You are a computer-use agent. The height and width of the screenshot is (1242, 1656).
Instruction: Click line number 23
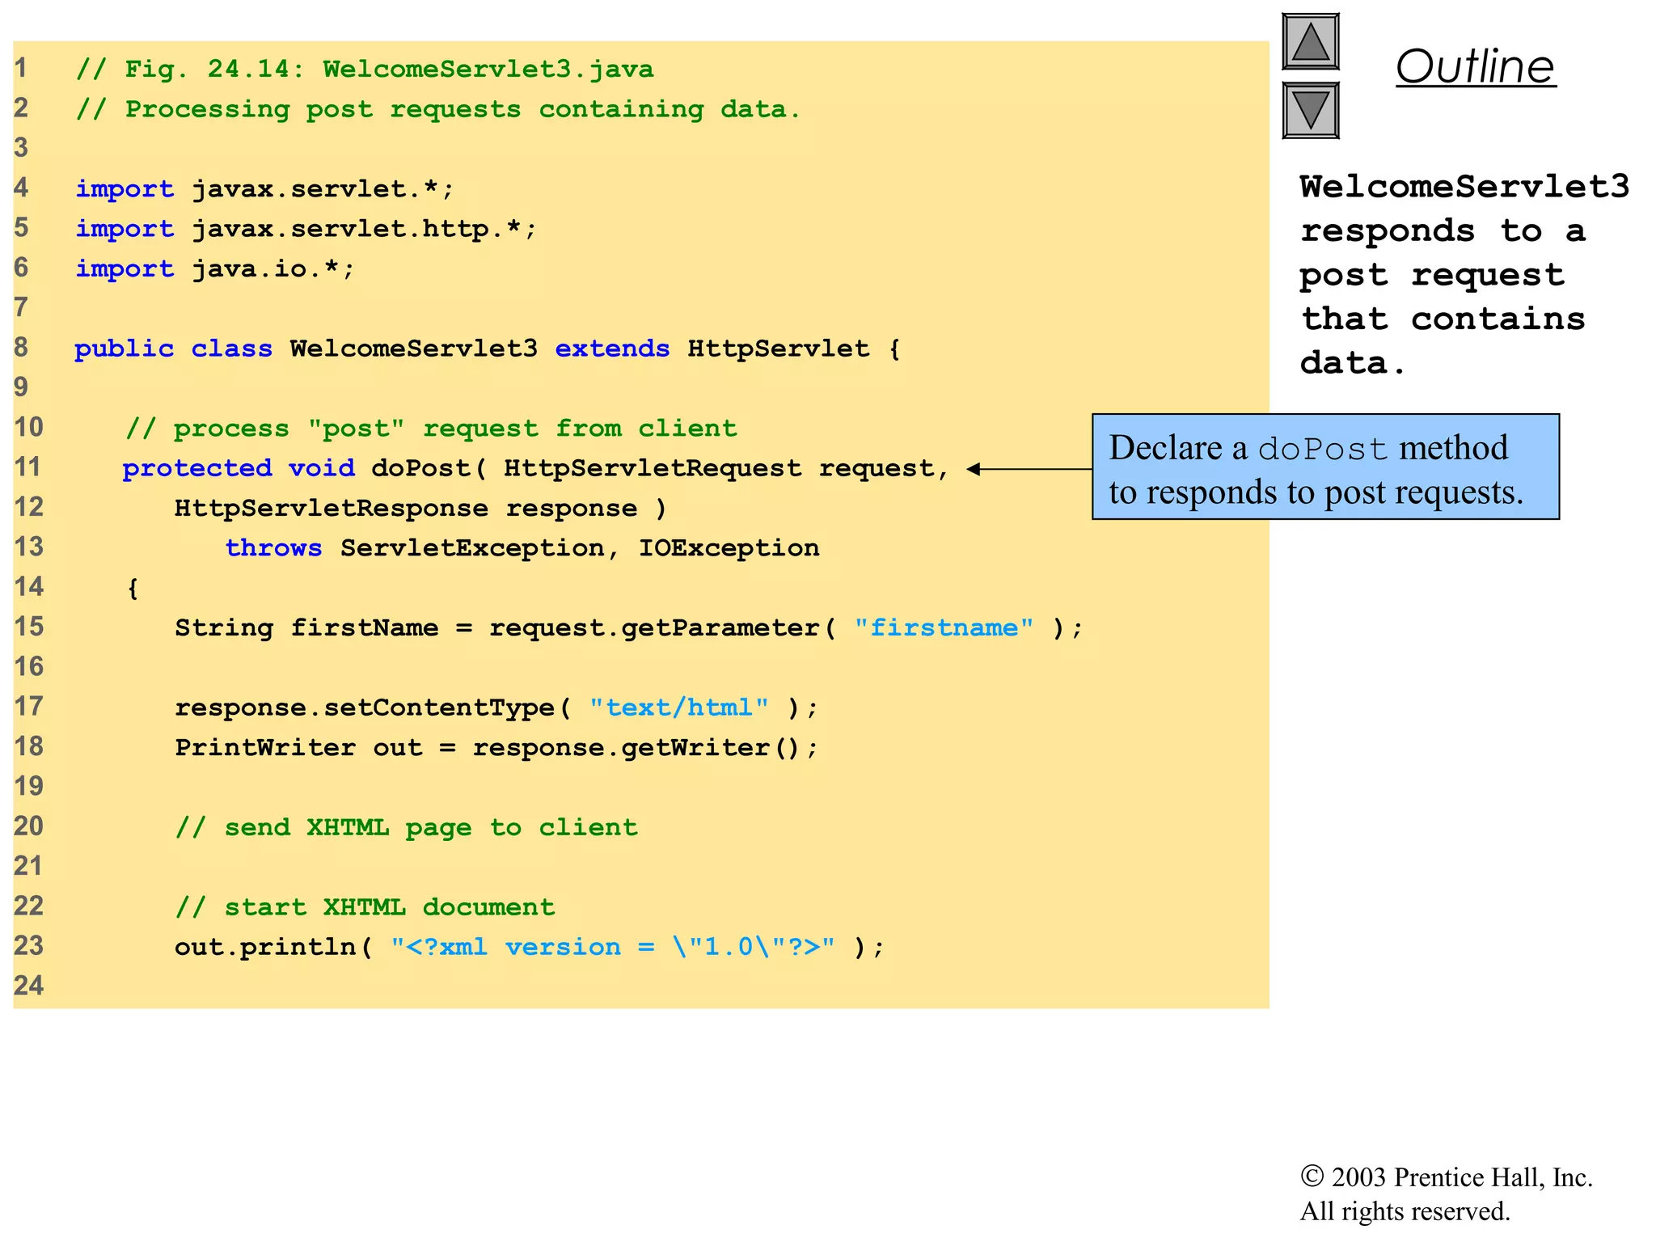pyautogui.click(x=28, y=946)
